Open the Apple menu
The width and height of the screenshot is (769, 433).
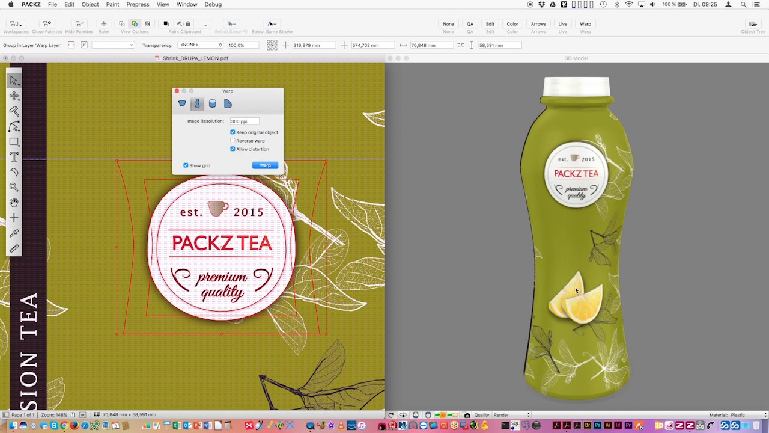11,4
